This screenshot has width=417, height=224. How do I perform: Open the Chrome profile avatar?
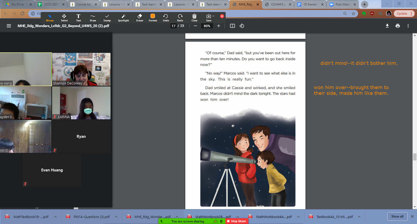coord(389,14)
